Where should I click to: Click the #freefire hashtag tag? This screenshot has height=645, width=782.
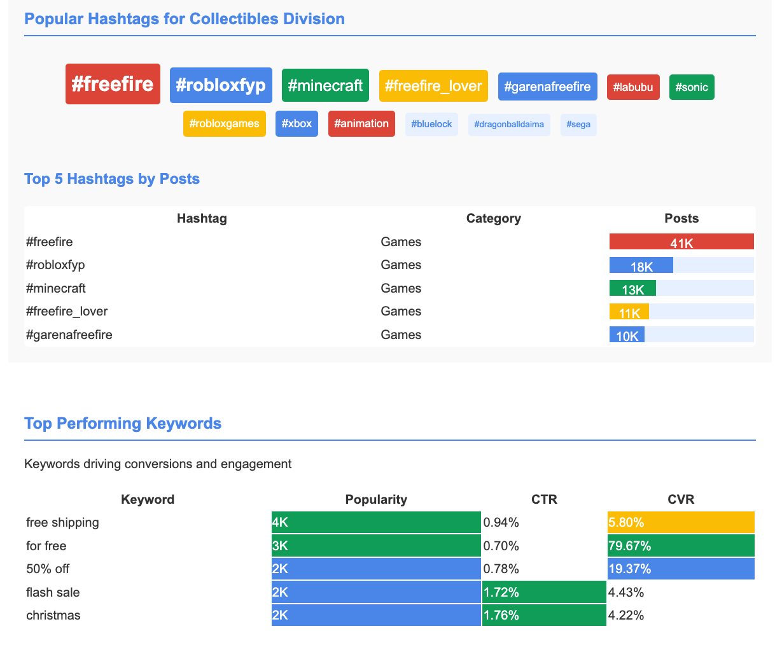(113, 84)
